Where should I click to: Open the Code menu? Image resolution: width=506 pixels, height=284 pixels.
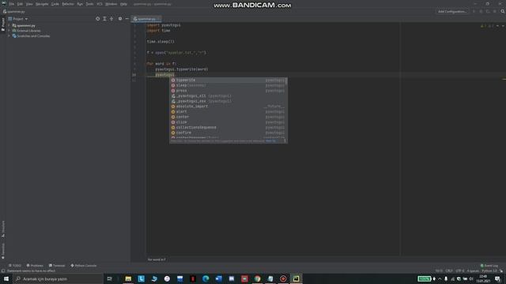click(55, 4)
